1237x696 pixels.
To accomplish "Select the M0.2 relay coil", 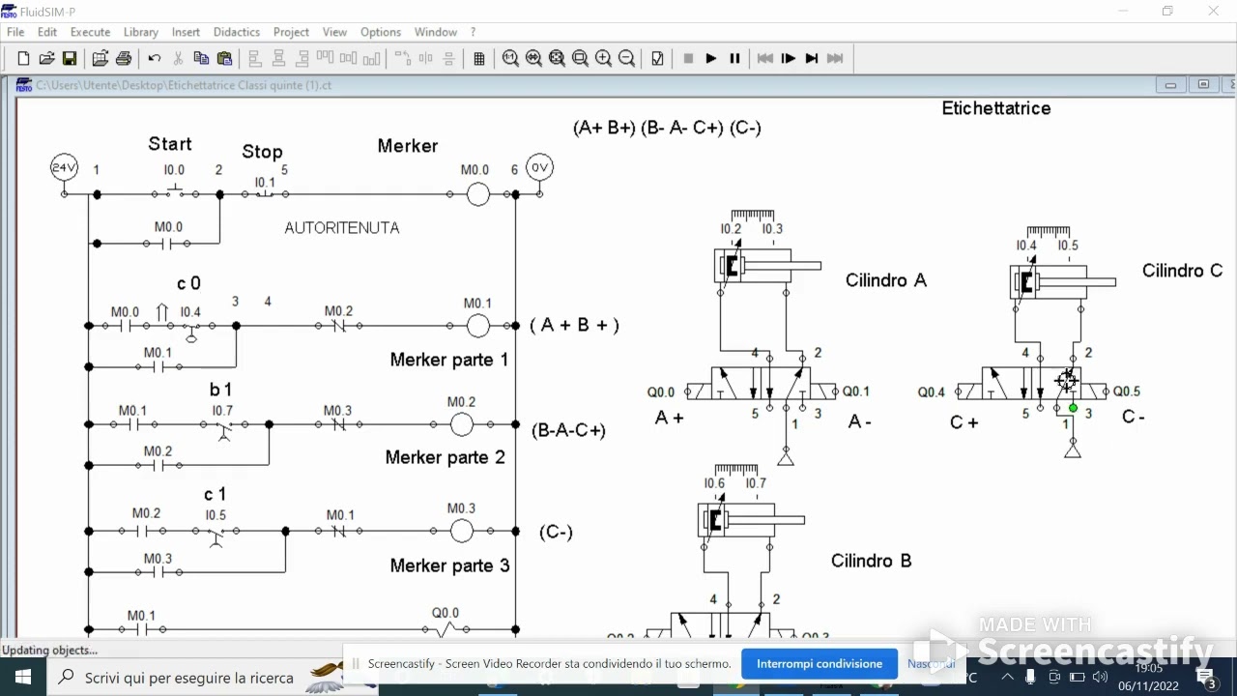I will (462, 424).
